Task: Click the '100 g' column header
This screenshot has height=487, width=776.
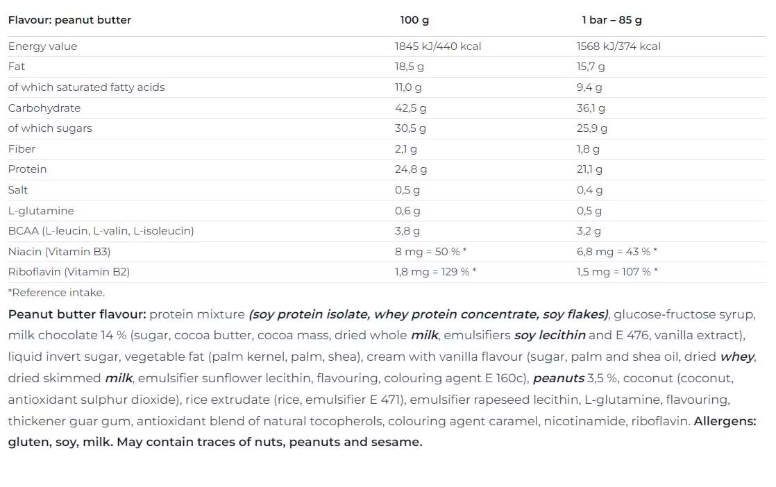Action: click(414, 20)
